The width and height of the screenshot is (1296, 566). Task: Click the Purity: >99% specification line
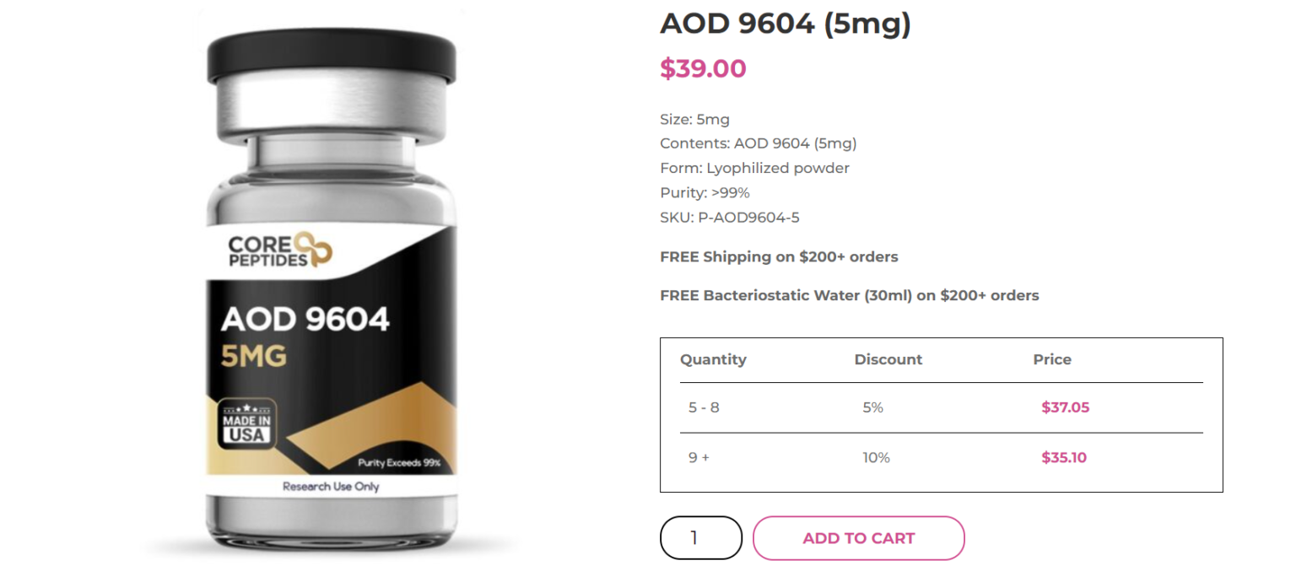(x=705, y=192)
